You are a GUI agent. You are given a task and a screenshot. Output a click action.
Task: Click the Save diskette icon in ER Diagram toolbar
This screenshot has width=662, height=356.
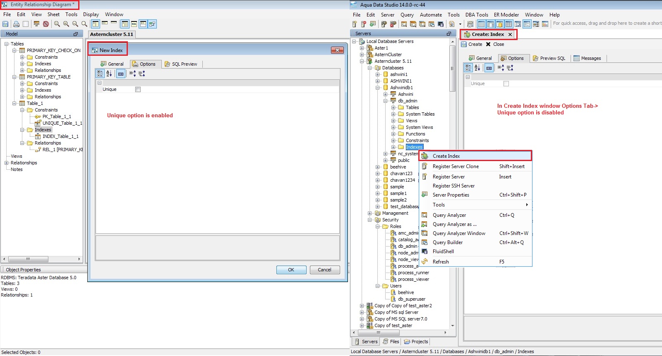click(x=5, y=24)
